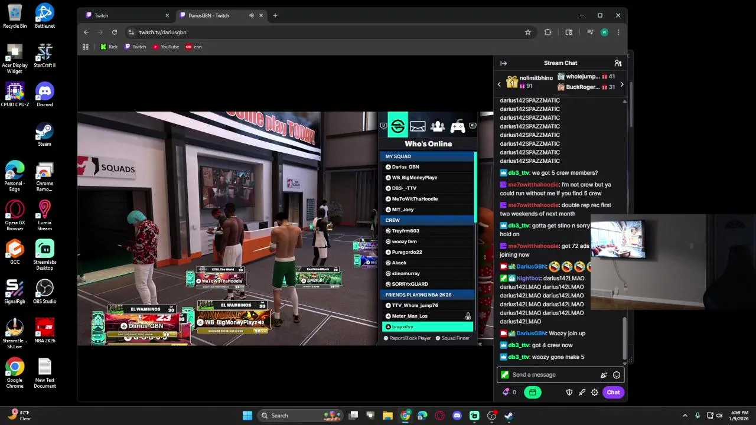Screen dimensions: 756x425
Task: Open Windows Start menu
Action: coord(247,416)
